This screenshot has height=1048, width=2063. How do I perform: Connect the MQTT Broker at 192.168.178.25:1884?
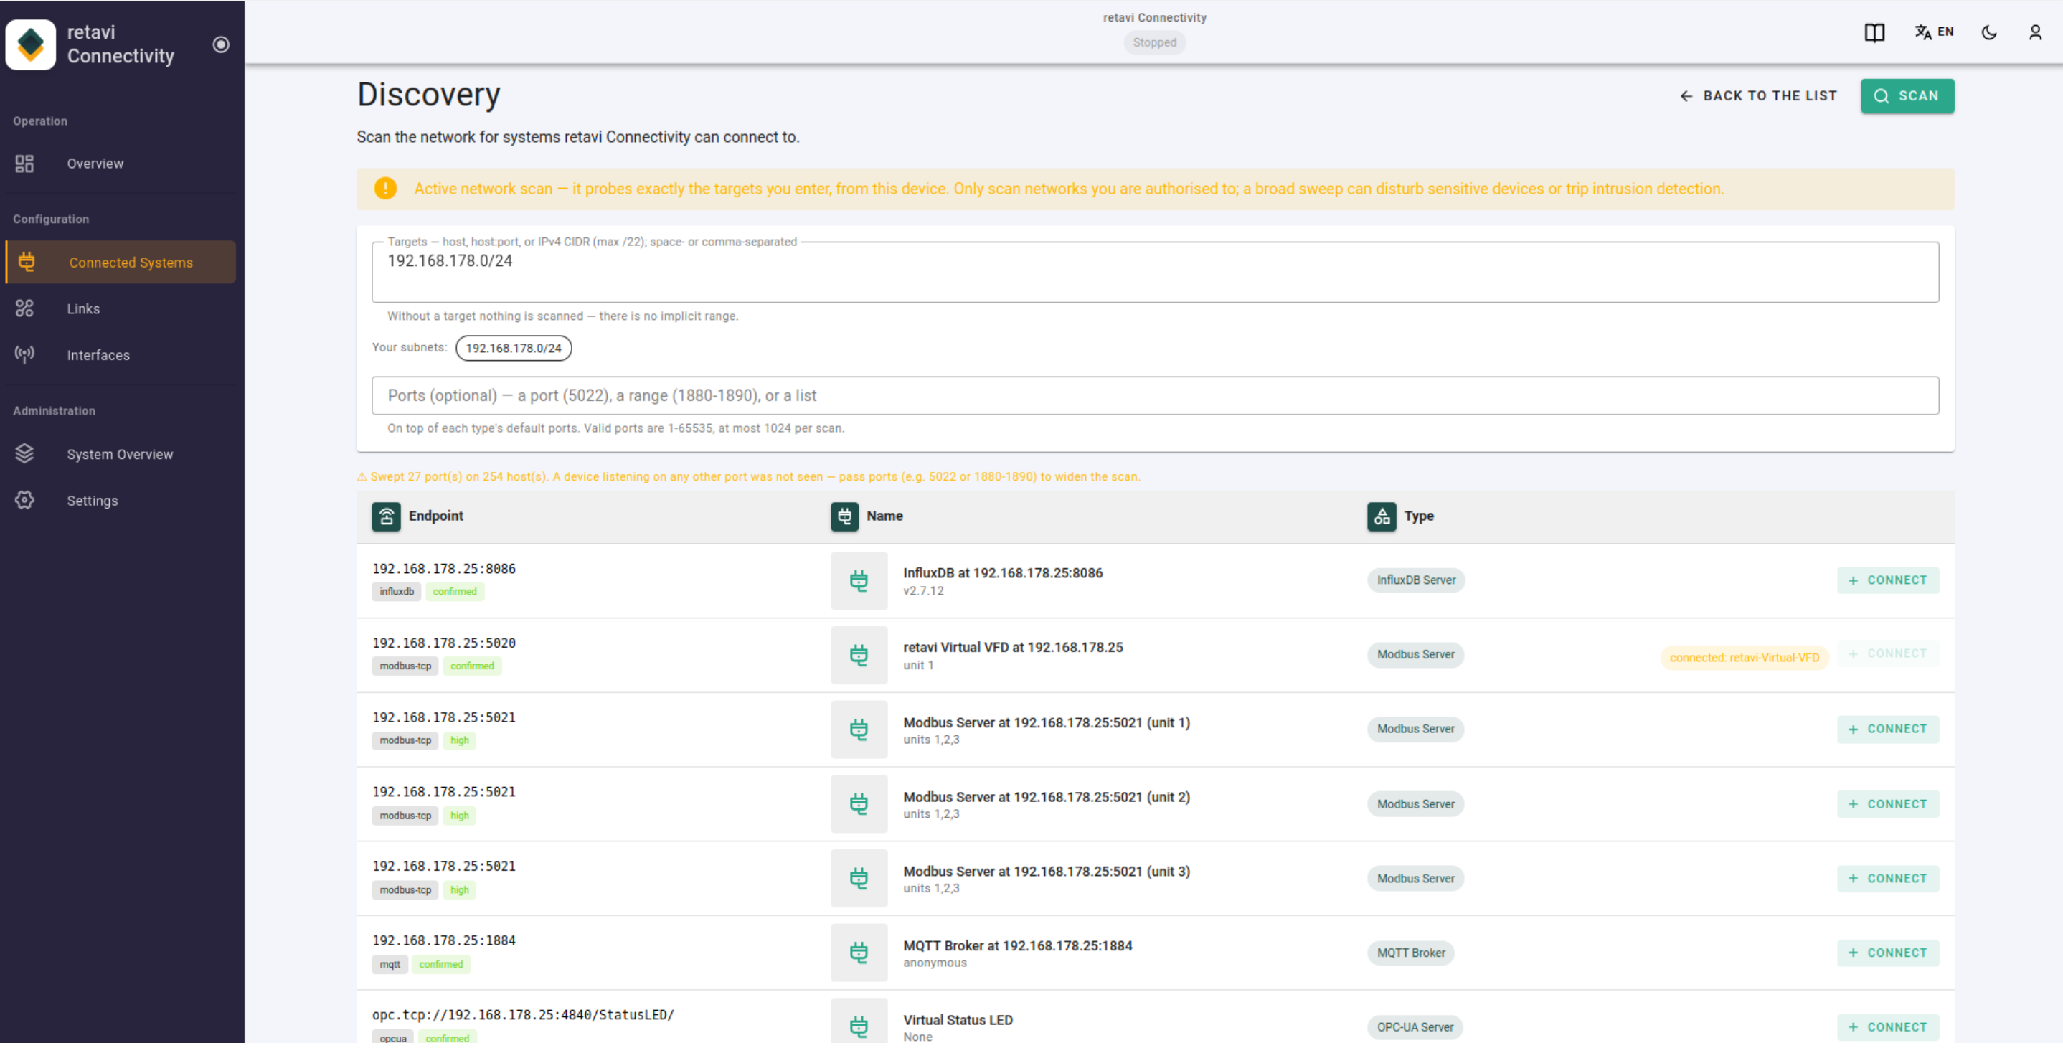(1887, 954)
